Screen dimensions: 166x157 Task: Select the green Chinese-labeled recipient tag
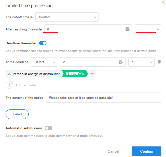tap(75, 74)
